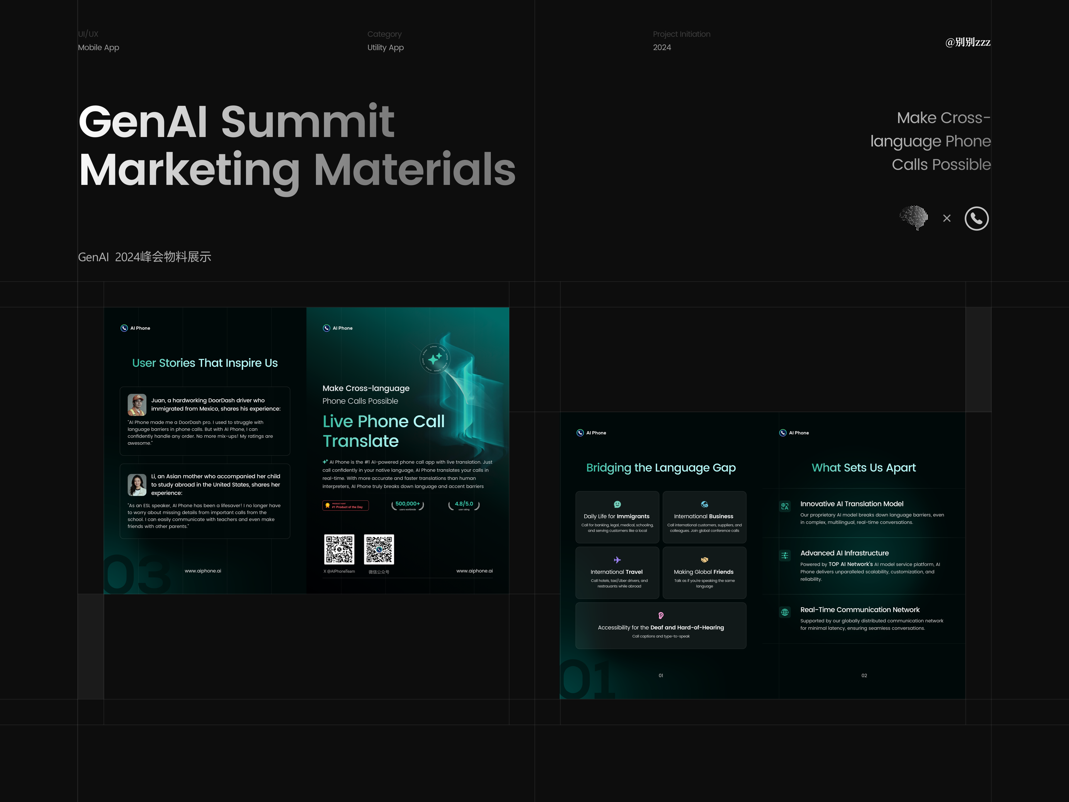Click the ear icon for Deaf and Hard-of-Hearing accessibility
The height and width of the screenshot is (802, 1069).
click(x=661, y=615)
